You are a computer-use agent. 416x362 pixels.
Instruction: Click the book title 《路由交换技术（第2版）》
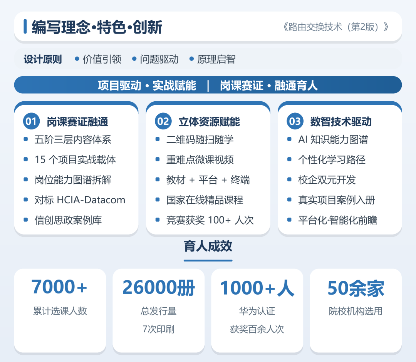point(335,27)
